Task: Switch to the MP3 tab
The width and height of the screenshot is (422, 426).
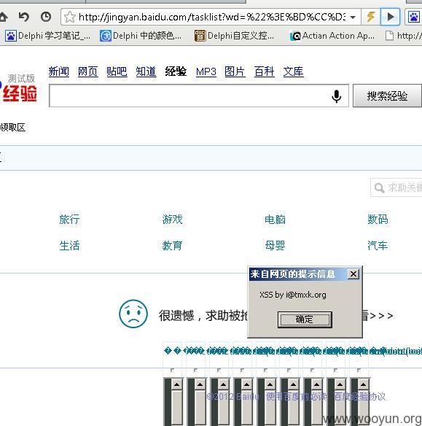Action: pos(206,71)
